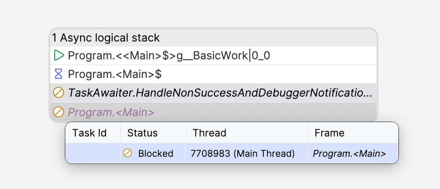The height and width of the screenshot is (189, 440).
Task: Click the green running arrow icon
Action: (59, 56)
